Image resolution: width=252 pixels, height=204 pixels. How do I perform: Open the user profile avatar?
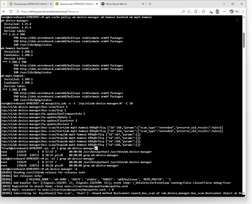pyautogui.click(x=218, y=11)
